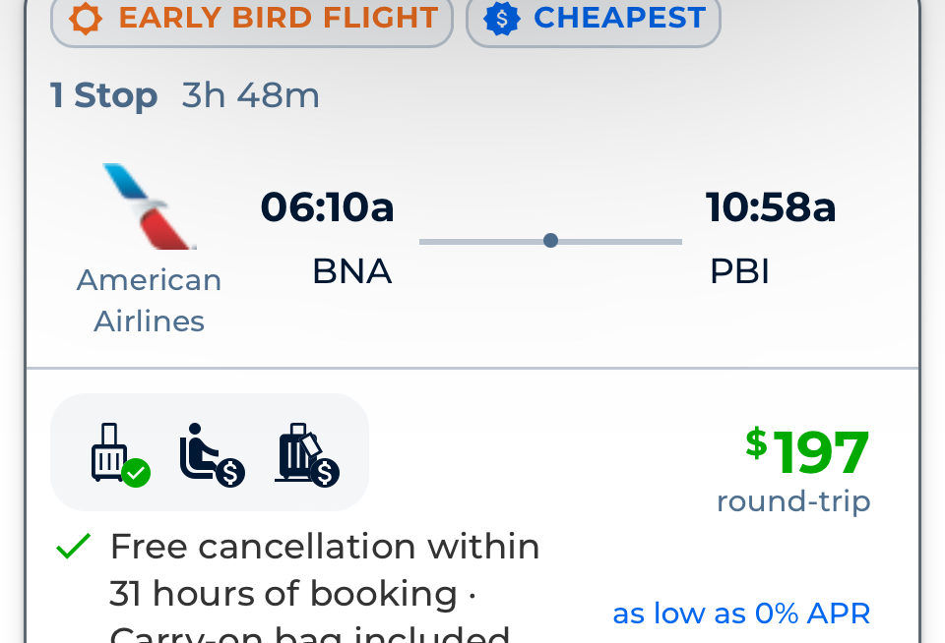Open the as low as 0% APR link
Image resolution: width=945 pixels, height=643 pixels.
tap(741, 614)
